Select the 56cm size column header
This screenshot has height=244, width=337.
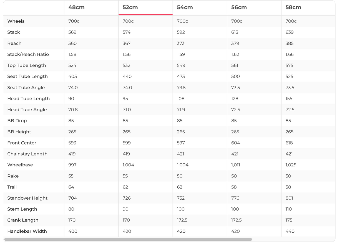[239, 7]
